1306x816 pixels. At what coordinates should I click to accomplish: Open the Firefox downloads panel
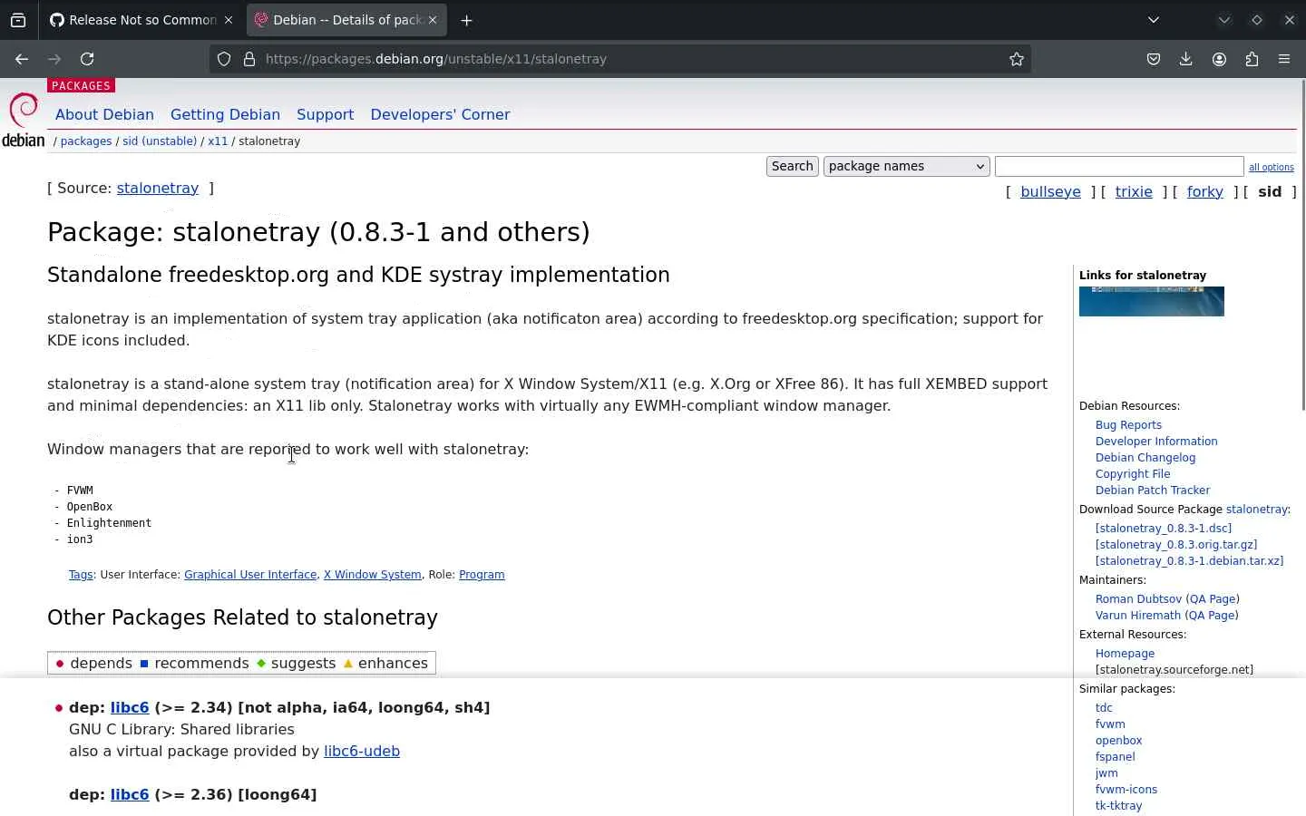[x=1185, y=59]
